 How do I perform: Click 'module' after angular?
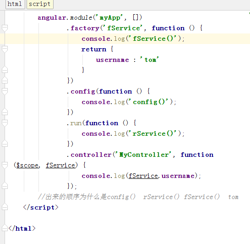click(81, 17)
